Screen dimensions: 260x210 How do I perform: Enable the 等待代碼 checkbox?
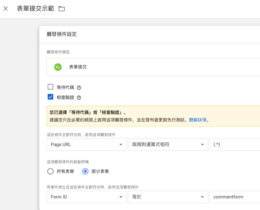pos(50,87)
